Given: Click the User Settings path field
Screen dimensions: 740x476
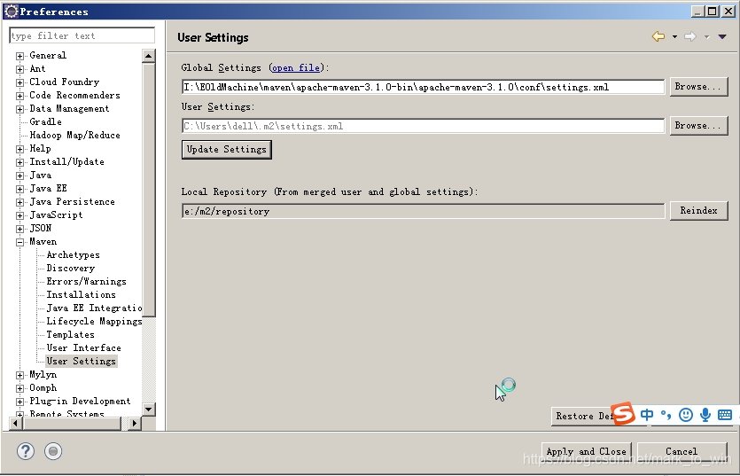Looking at the screenshot, I should 424,126.
